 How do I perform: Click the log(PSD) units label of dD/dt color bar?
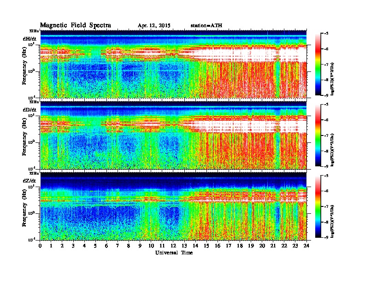click(333, 150)
